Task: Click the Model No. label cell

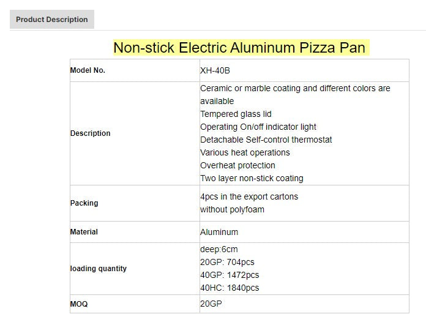Action: coord(88,70)
